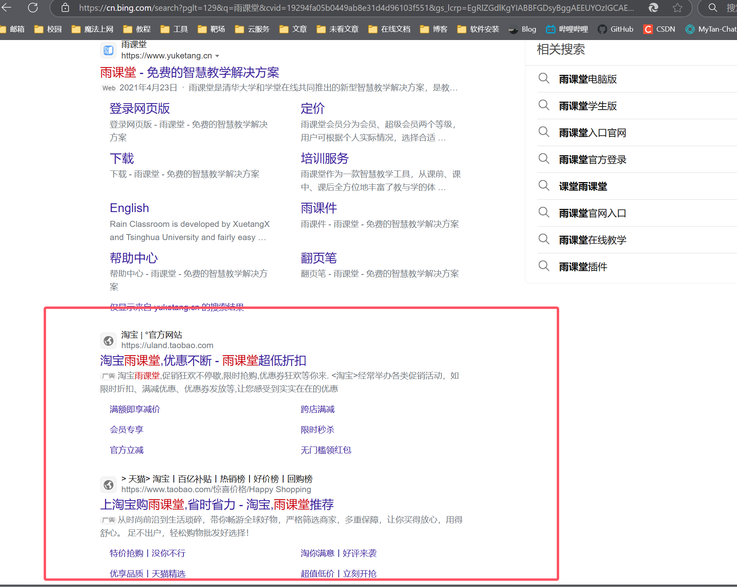Open the 未看文章 bookmark folder
The height and width of the screenshot is (587, 737).
338,29
